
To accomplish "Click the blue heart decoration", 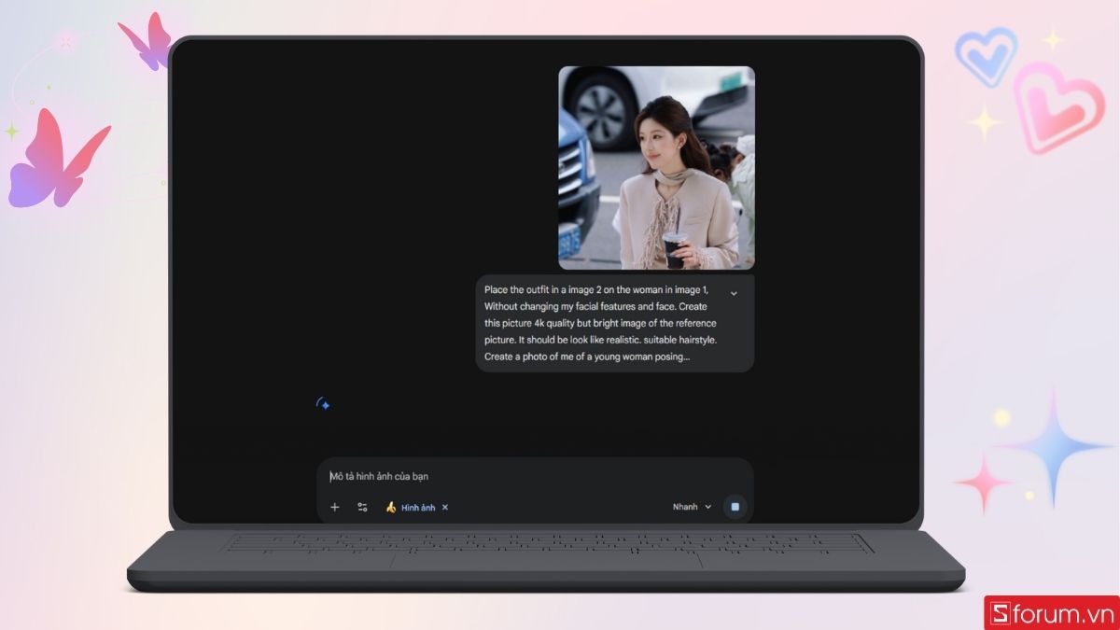I will pos(986,56).
